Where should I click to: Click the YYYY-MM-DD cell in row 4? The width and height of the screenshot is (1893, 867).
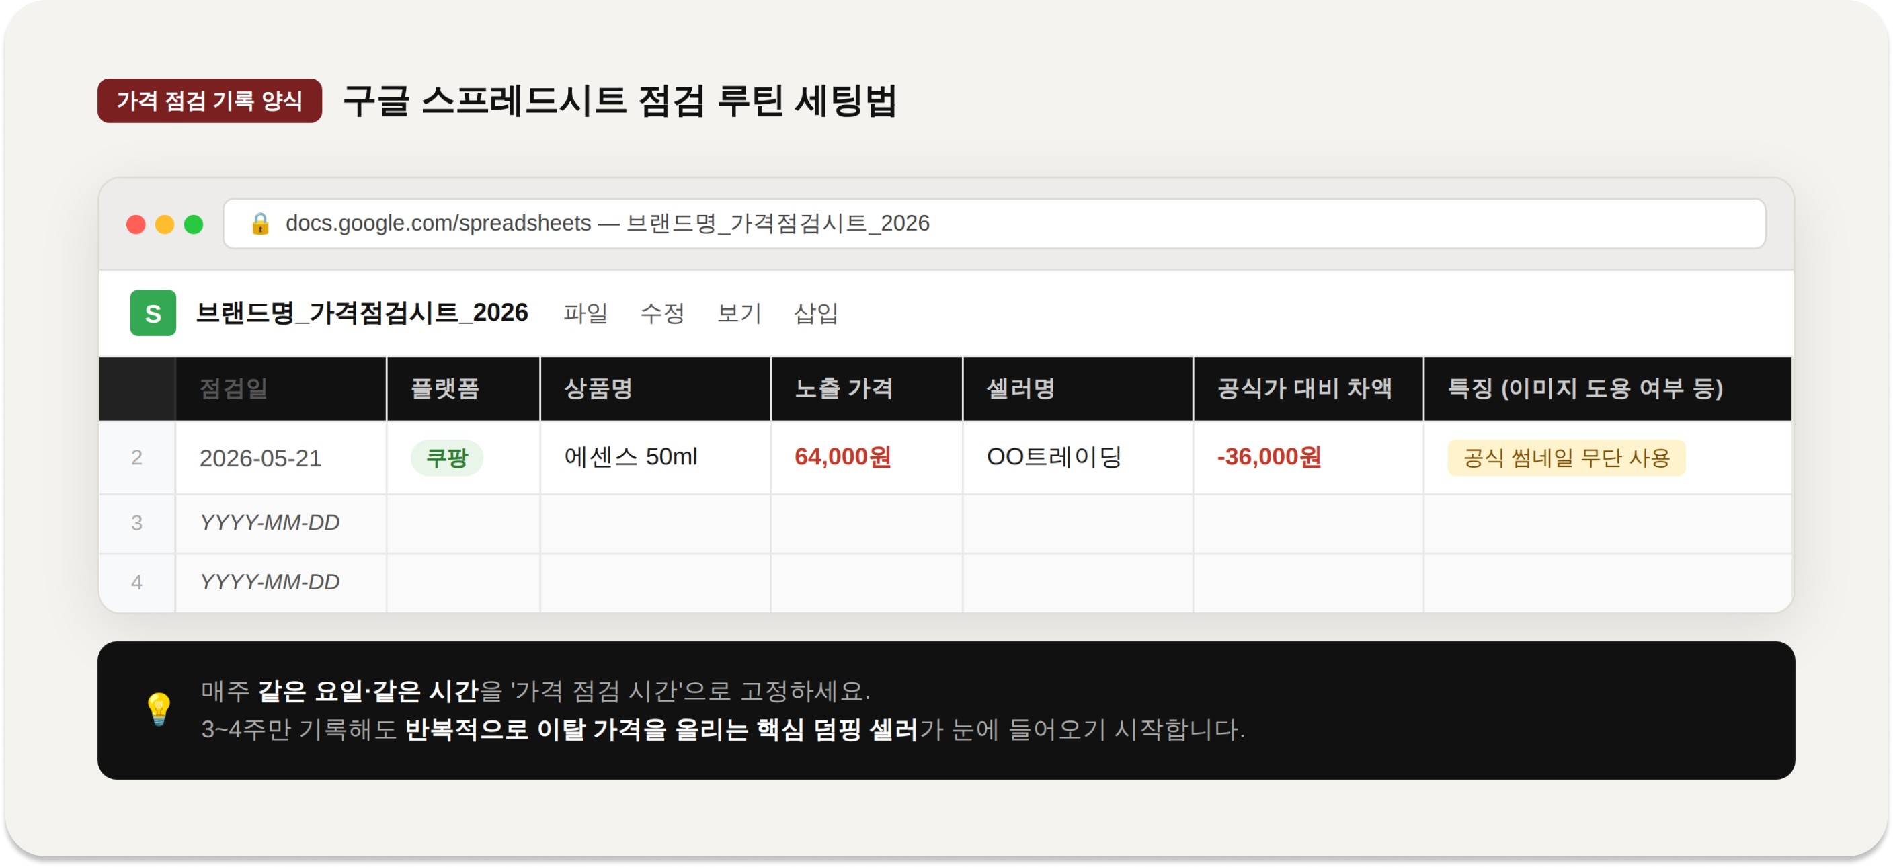tap(281, 583)
